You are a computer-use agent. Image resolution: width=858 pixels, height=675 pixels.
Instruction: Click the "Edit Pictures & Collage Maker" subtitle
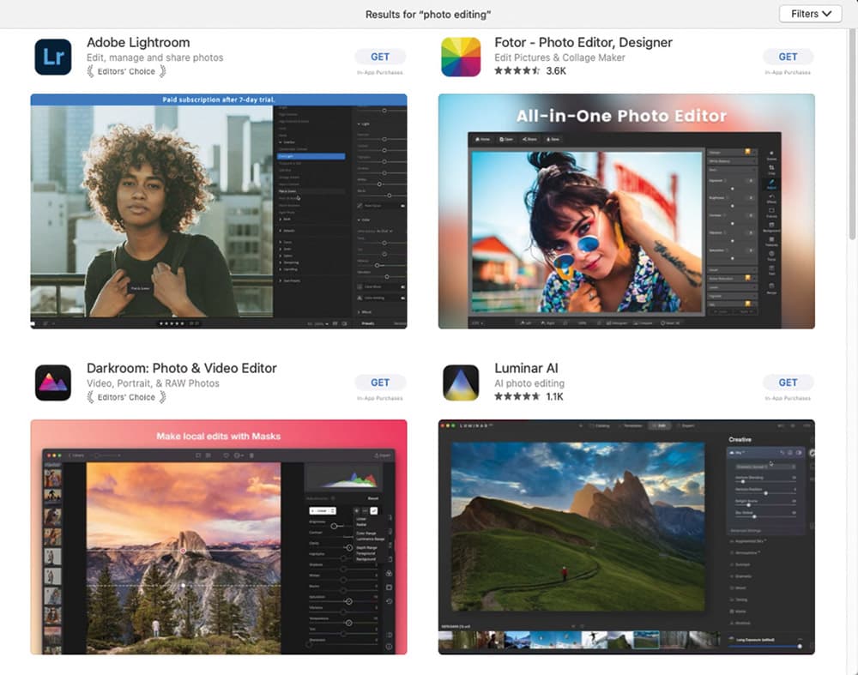[x=559, y=57]
